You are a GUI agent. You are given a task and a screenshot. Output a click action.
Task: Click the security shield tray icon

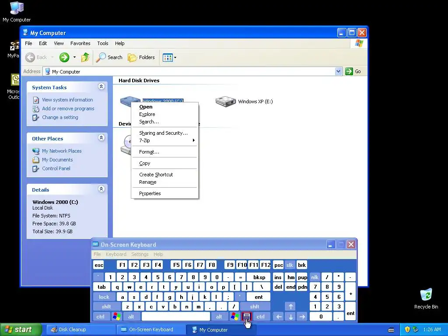click(407, 329)
